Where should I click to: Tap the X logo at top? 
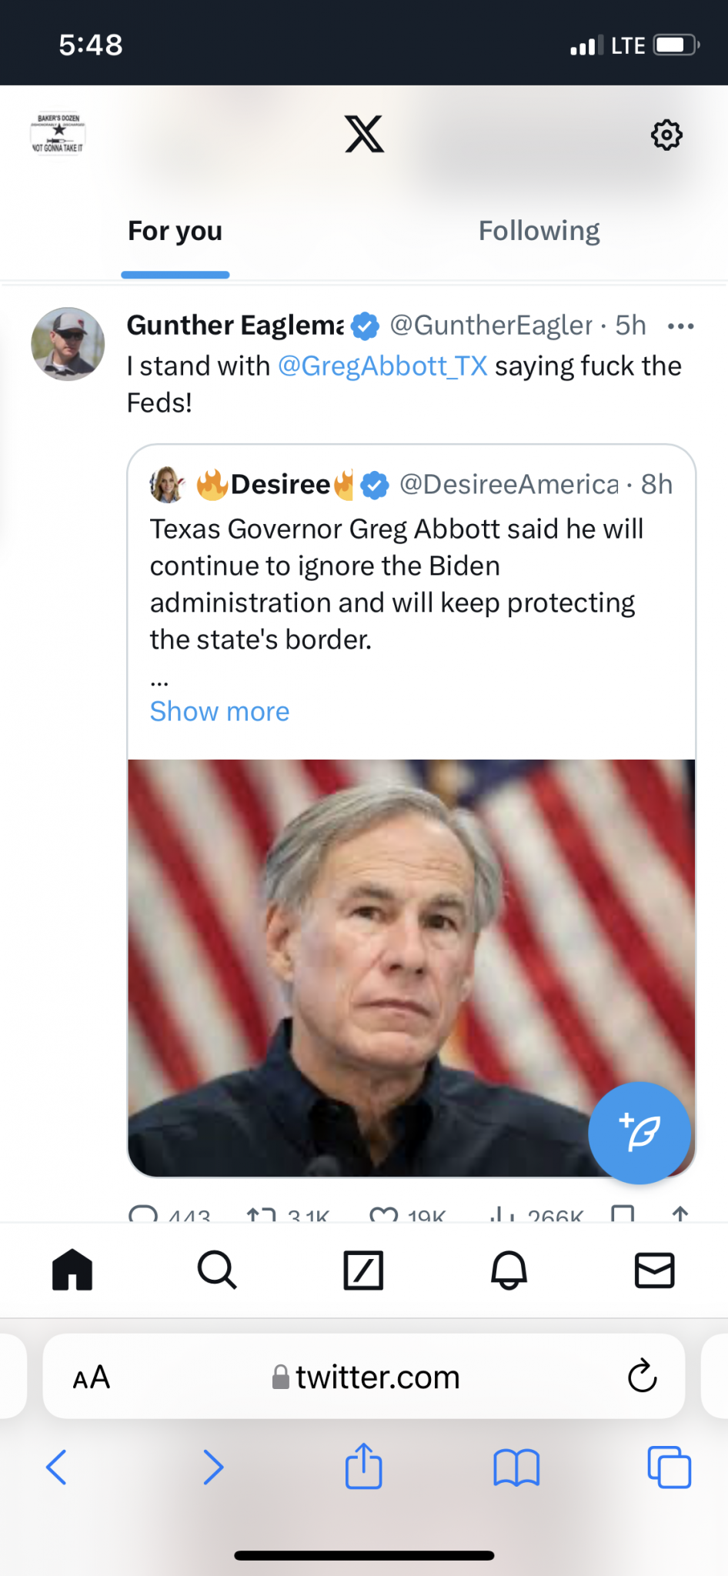[364, 135]
